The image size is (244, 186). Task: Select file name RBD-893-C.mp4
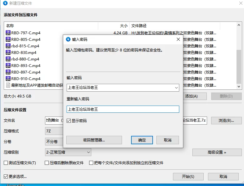[26, 65]
